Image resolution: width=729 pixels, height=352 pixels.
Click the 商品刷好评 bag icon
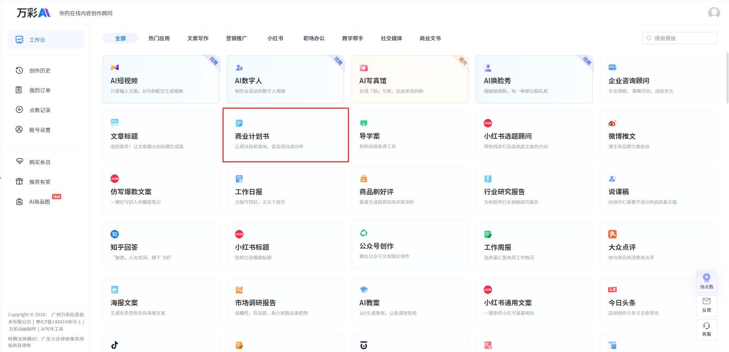tap(364, 178)
